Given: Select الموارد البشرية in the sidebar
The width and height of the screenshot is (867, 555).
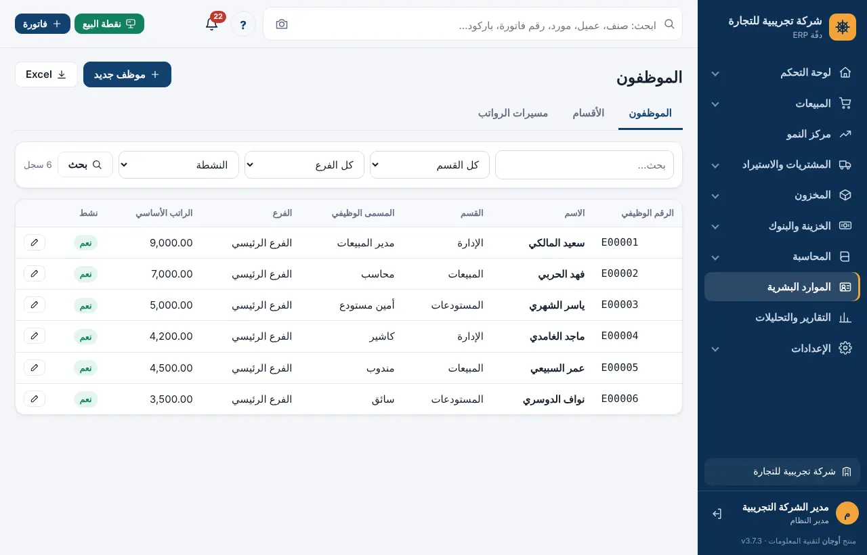Looking at the screenshot, I should [x=782, y=287].
